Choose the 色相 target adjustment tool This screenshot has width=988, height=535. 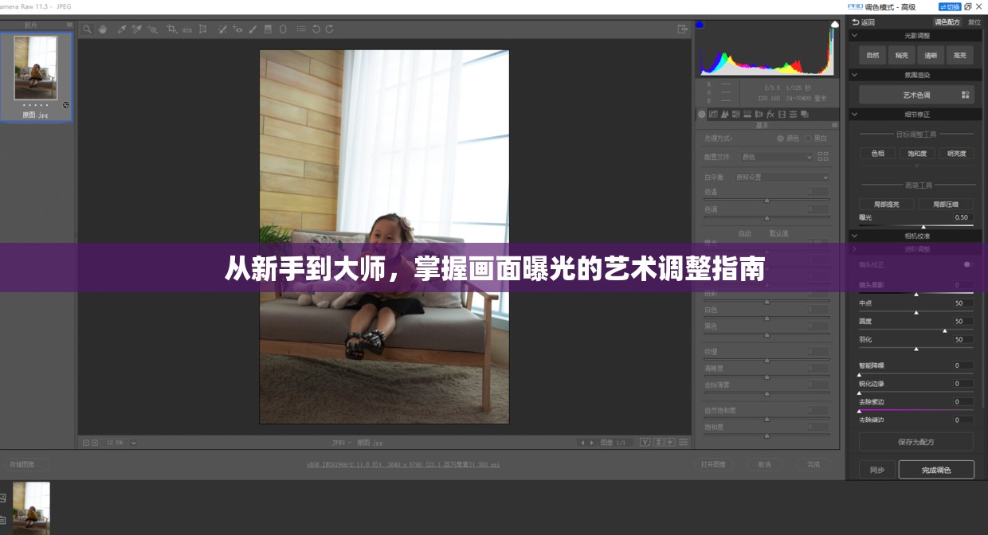tap(878, 154)
